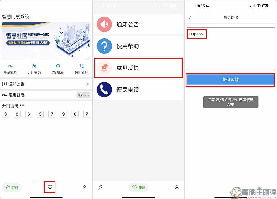The height and width of the screenshot is (199, 277).
Task: Click password digit box showing 5
Action: [x=40, y=114]
